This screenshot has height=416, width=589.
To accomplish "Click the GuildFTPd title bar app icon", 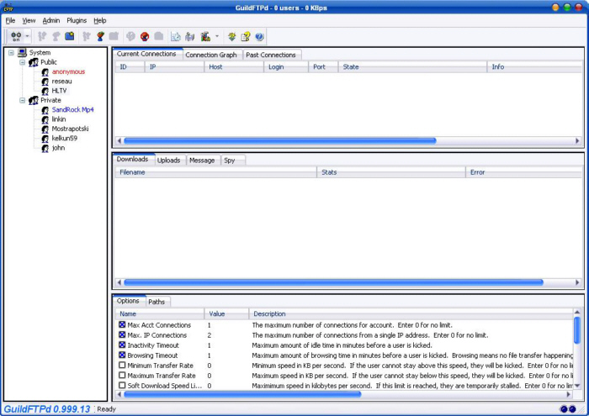I will click(8, 8).
